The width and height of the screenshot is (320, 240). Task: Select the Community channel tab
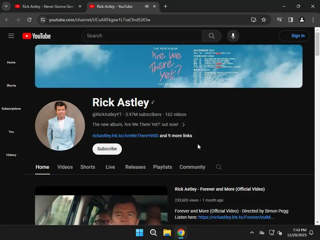[192, 167]
